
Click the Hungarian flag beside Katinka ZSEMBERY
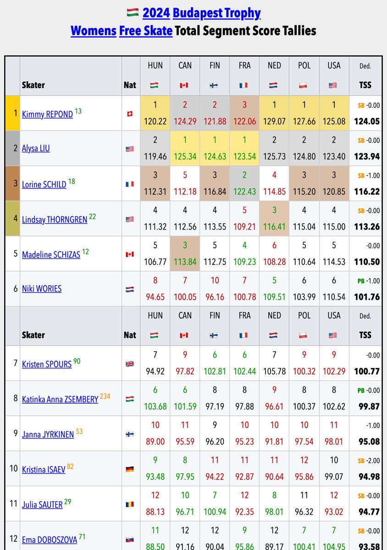[x=130, y=399]
